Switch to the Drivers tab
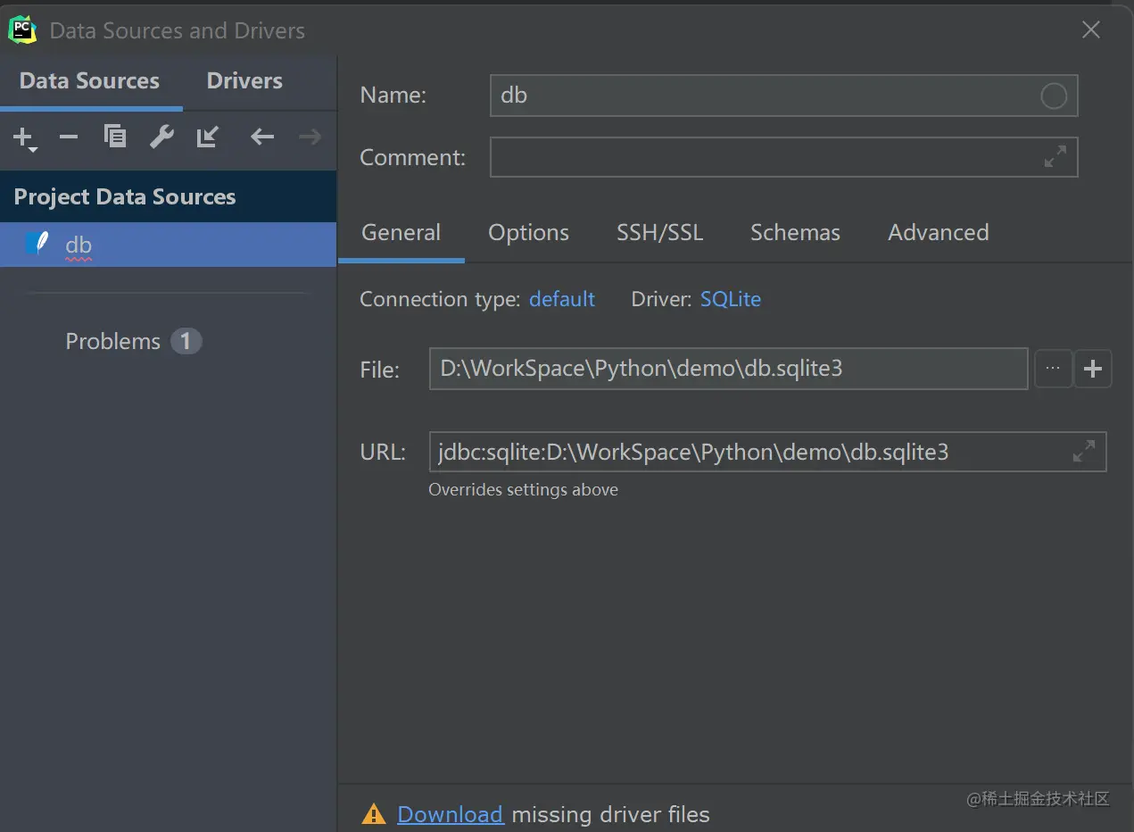 (x=244, y=80)
